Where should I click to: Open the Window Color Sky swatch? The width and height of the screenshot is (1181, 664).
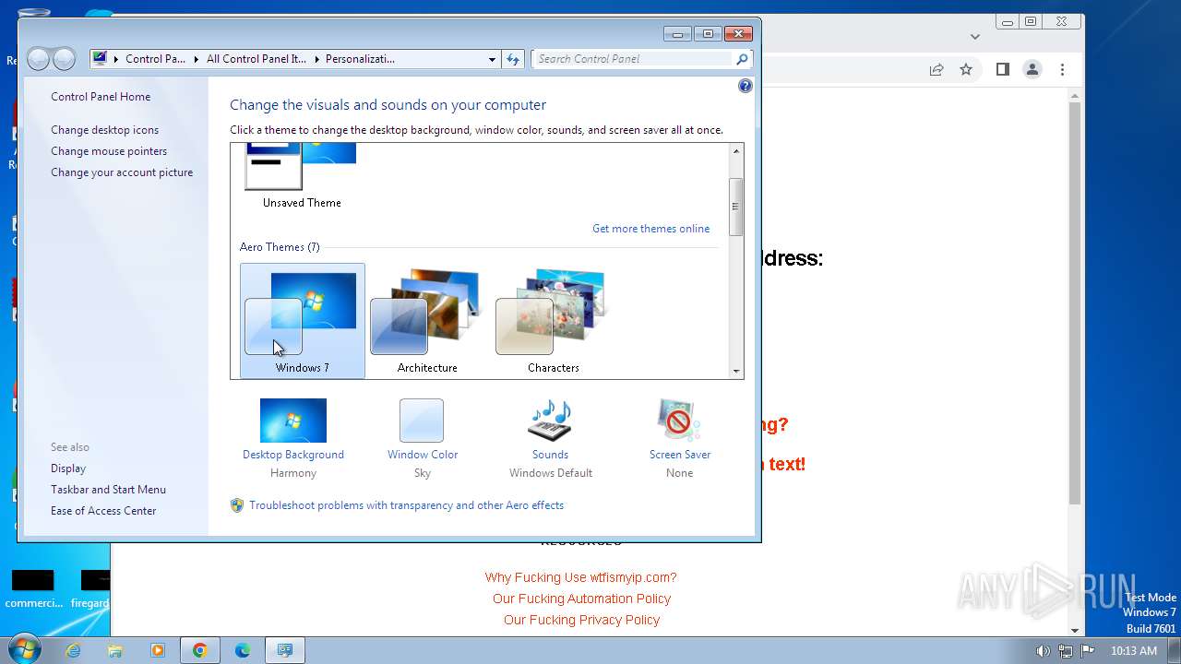click(422, 421)
